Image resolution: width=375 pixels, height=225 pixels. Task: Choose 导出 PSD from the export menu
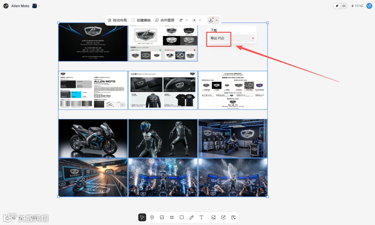pyautogui.click(x=217, y=38)
